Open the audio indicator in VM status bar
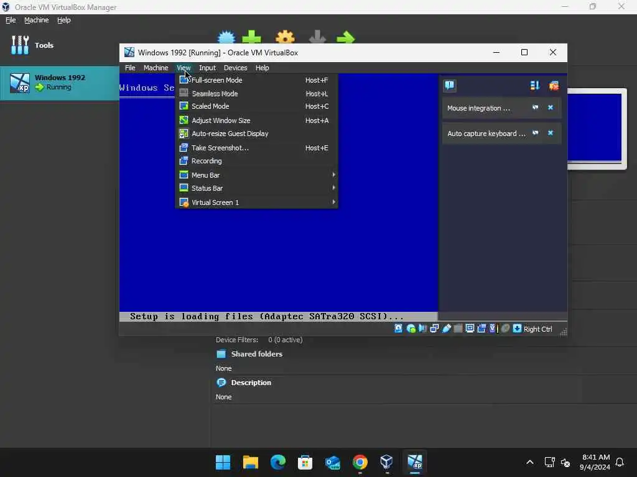637x477 pixels. 422,329
